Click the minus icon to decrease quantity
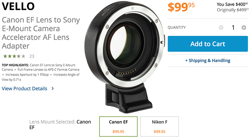Image resolution: width=249 pixels, height=138 pixels. [221, 28]
